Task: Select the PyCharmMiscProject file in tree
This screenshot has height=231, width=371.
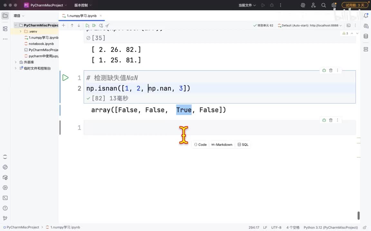Action: coord(41,50)
